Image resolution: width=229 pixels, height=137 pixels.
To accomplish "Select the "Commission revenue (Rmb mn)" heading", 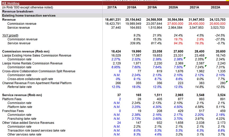I will [x=26, y=51].
